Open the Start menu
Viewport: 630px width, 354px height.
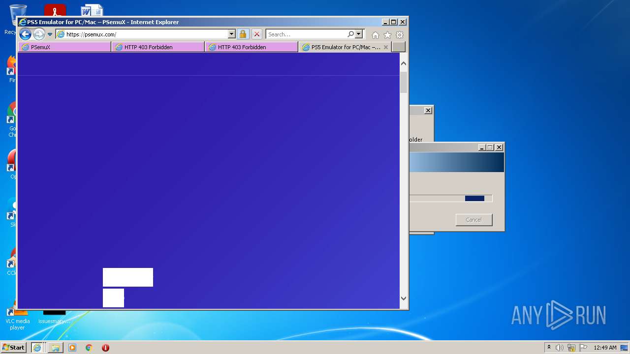click(x=14, y=348)
